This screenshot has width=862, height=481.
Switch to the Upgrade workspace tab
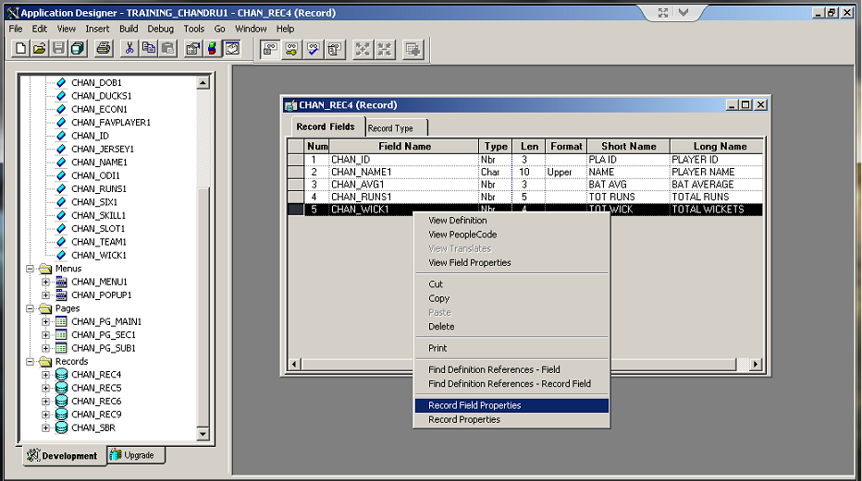[136, 455]
